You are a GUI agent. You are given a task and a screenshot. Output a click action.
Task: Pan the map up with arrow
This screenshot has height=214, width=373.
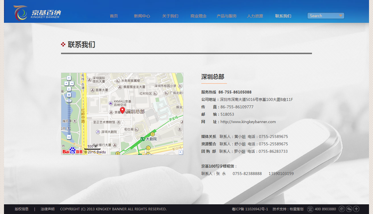69,78
